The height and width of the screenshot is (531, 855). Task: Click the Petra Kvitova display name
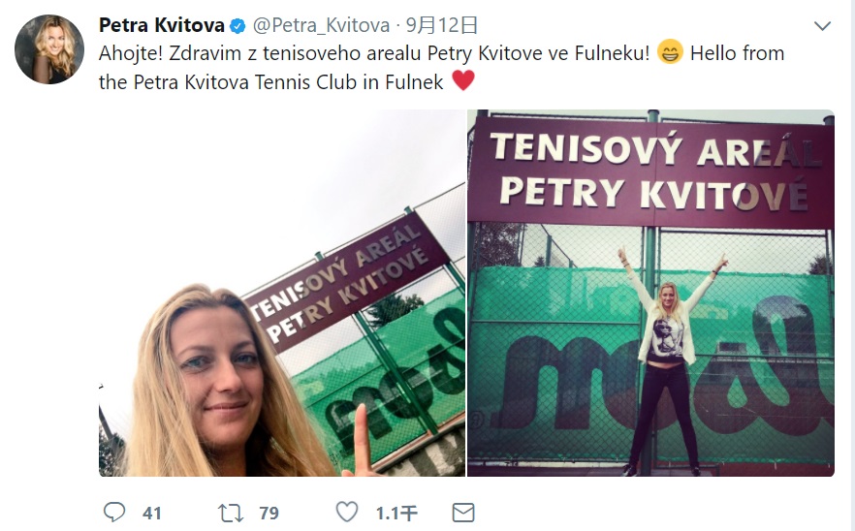(x=161, y=25)
